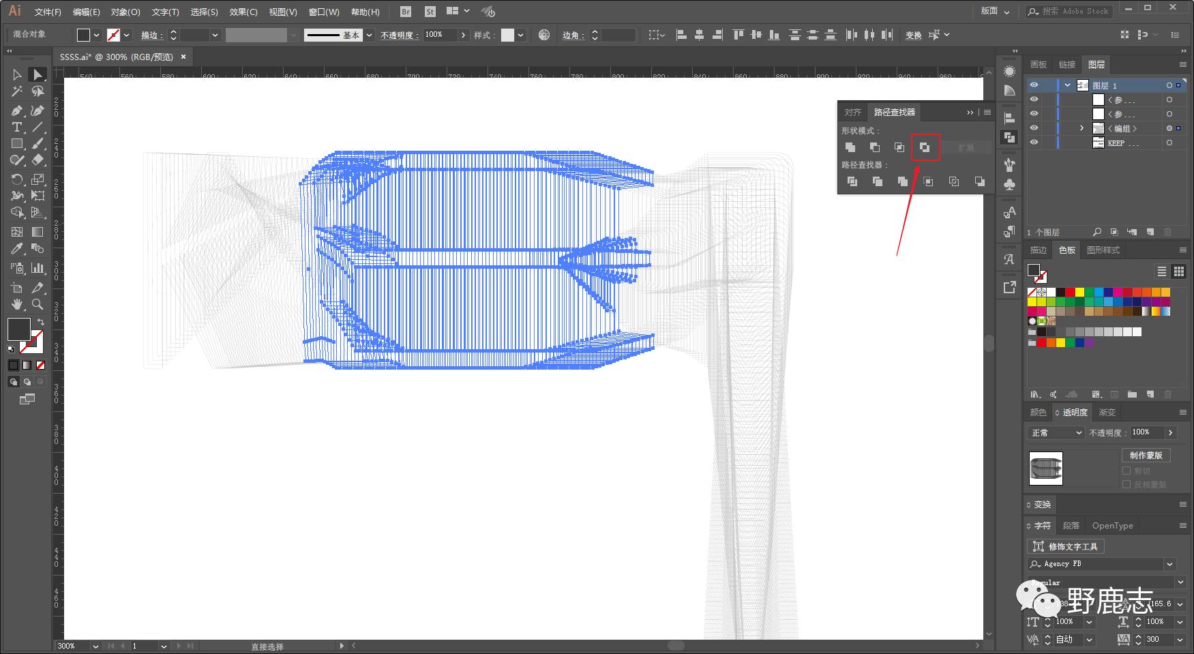Hide the 图层 1 layer
This screenshot has height=654, width=1194.
[1034, 85]
